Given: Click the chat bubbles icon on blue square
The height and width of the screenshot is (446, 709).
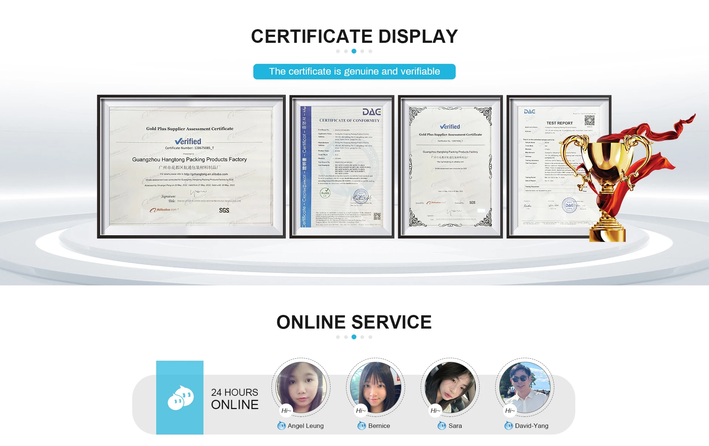Looking at the screenshot, I should point(180,398).
